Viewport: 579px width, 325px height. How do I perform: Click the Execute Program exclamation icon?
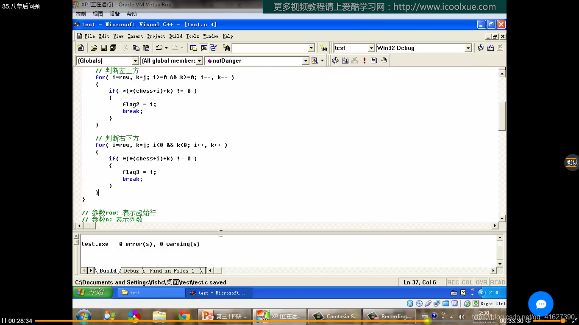pyautogui.click(x=364, y=61)
